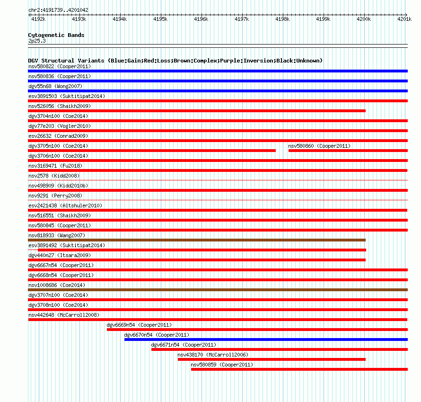Click the nsv818933 (Wang2007) label
The image size is (421, 402).
57,235
